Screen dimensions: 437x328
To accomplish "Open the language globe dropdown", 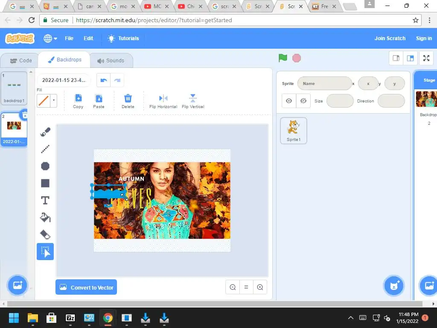I will 50,38.
